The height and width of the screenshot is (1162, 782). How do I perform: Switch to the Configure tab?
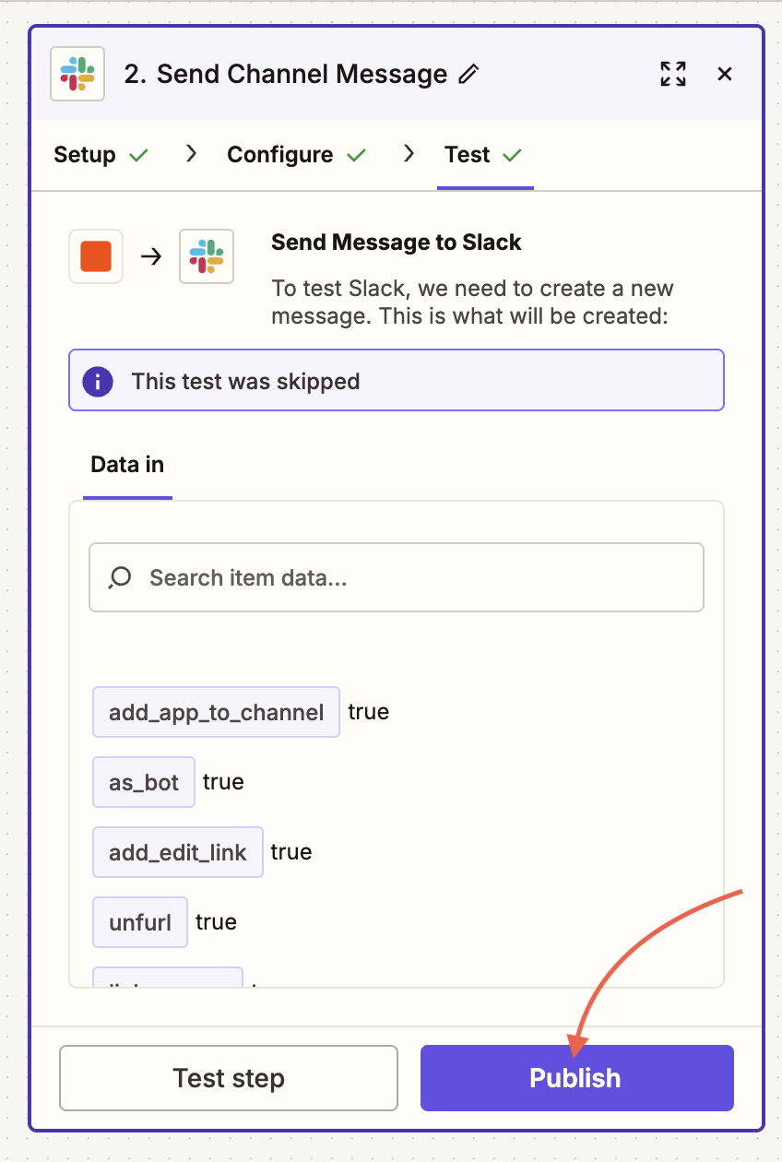point(280,155)
